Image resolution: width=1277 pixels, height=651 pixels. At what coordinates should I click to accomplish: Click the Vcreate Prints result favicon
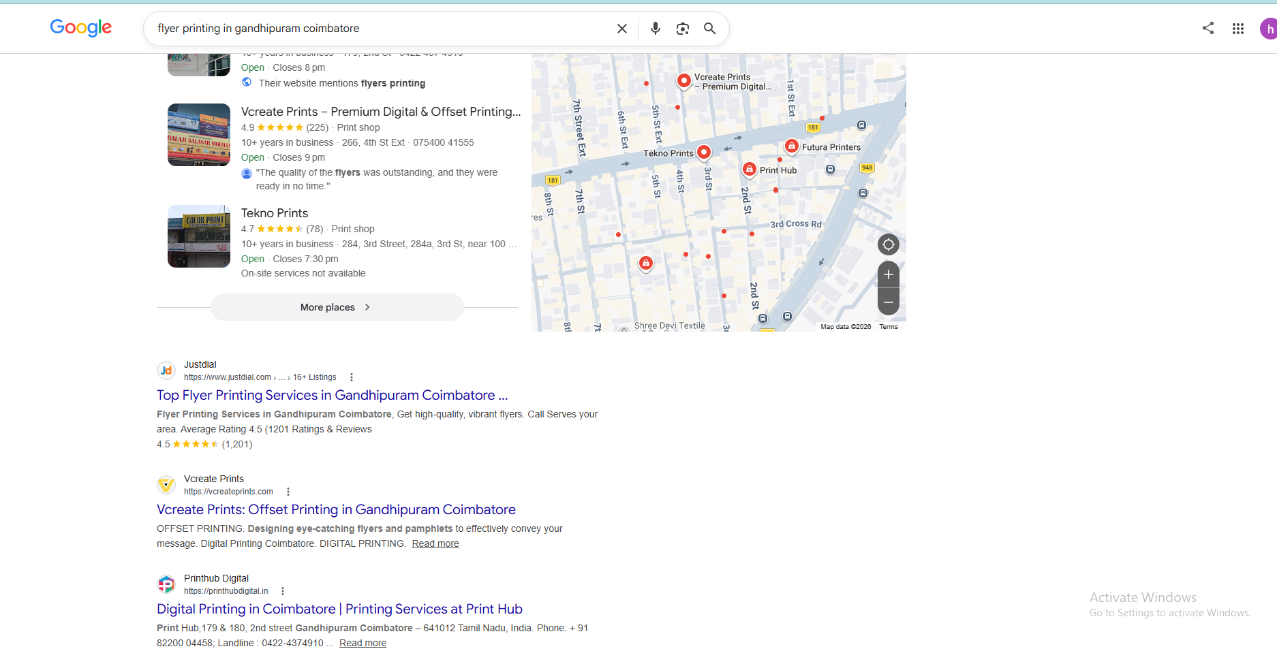pyautogui.click(x=166, y=485)
